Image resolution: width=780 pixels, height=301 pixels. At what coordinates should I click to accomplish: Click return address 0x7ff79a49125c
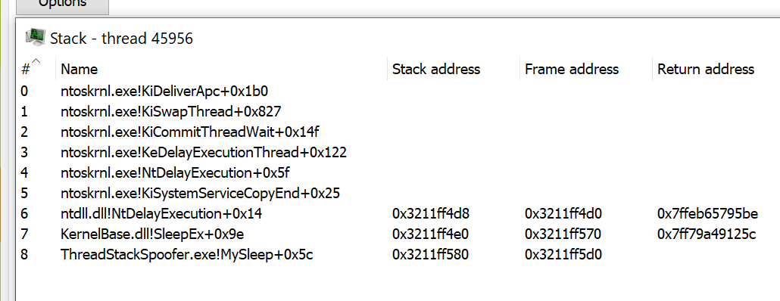click(x=707, y=234)
